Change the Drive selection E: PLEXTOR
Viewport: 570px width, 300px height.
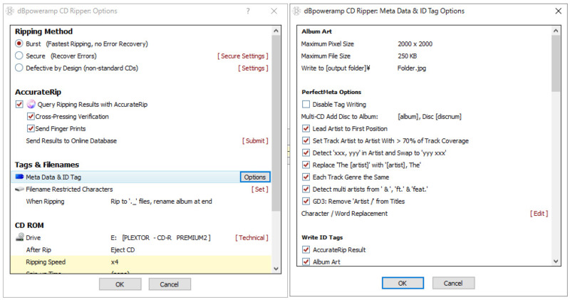(161, 237)
